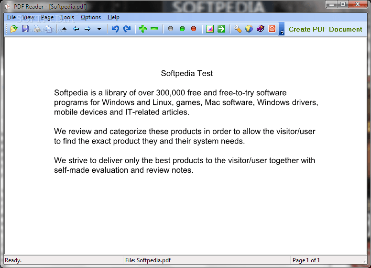Click the green go-to arrow icon
This screenshot has width=371, height=268.
pyautogui.click(x=221, y=29)
